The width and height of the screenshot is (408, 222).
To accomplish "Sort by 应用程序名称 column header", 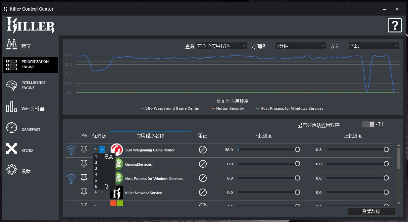I will pyautogui.click(x=150, y=136).
